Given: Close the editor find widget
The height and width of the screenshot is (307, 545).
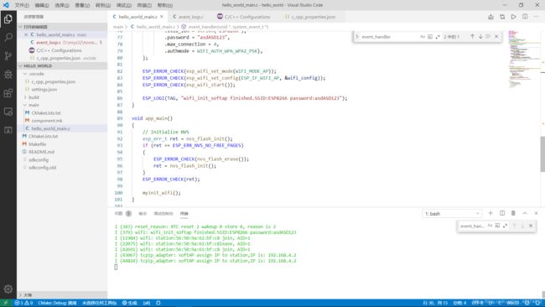Looking at the screenshot, I should click(496, 37).
